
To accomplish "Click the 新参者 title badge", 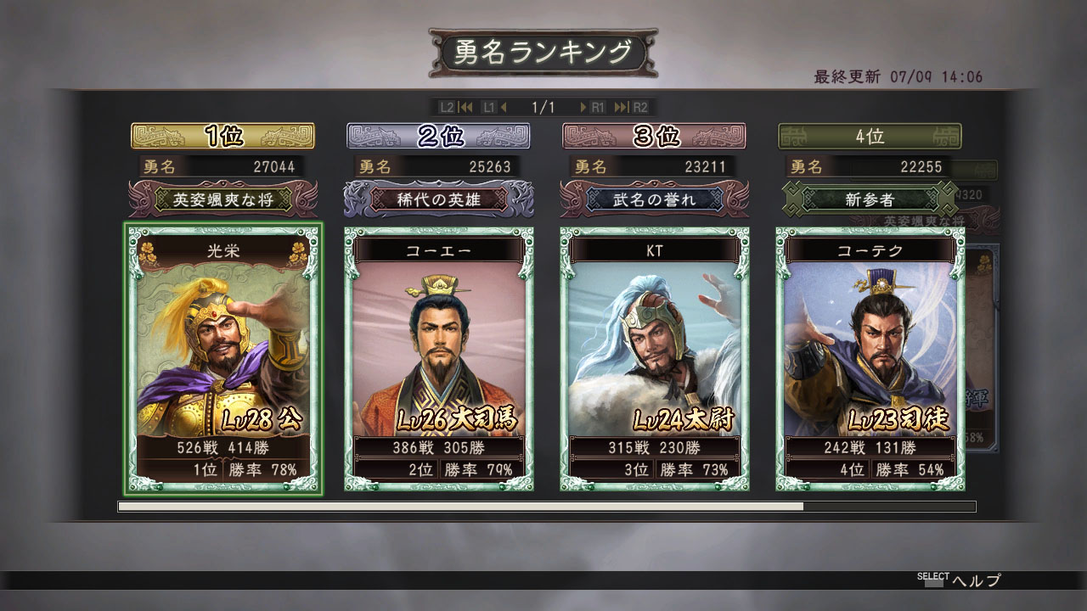I will (870, 200).
